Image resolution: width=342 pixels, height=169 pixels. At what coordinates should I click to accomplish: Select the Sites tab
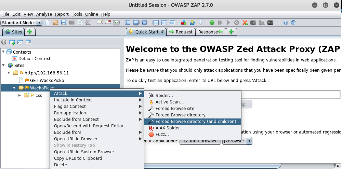[x=14, y=32]
